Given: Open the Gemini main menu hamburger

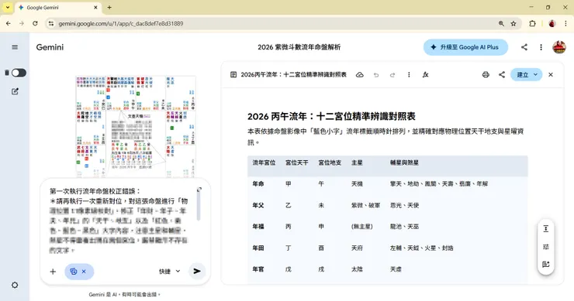Looking at the screenshot, I should [x=15, y=47].
